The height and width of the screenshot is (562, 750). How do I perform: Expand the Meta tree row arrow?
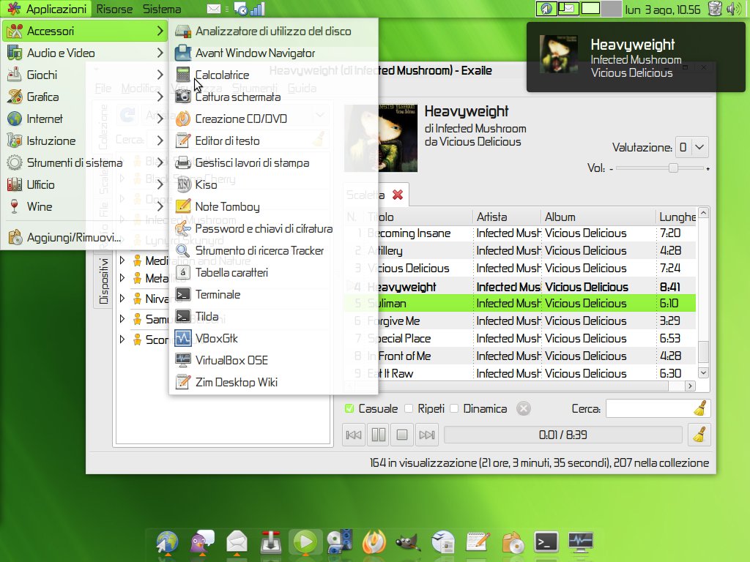click(x=122, y=278)
